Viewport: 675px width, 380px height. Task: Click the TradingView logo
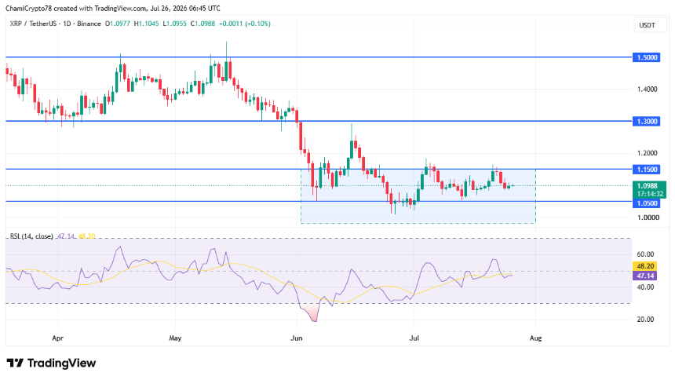(51, 364)
